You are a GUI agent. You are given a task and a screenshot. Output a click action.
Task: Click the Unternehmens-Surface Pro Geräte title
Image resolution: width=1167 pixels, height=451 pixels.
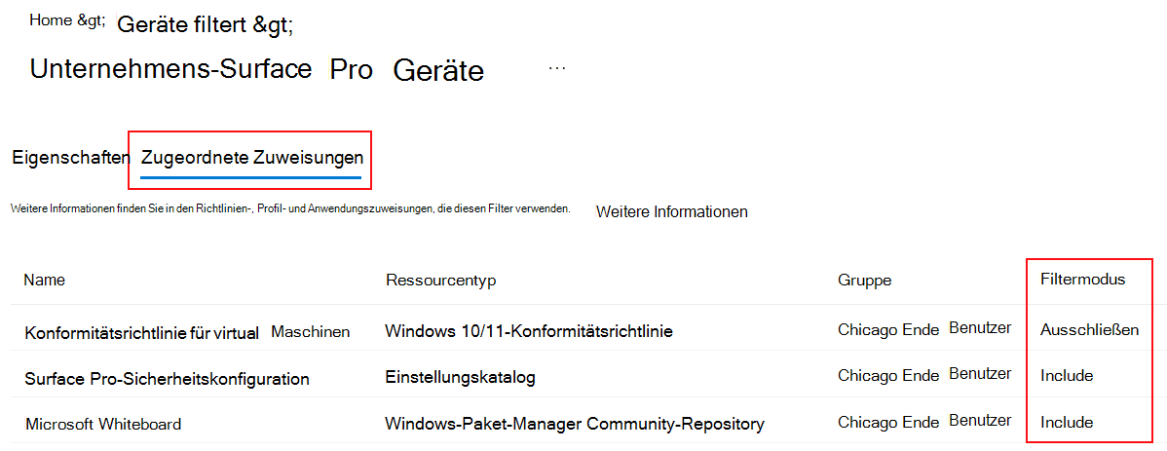[x=257, y=70]
